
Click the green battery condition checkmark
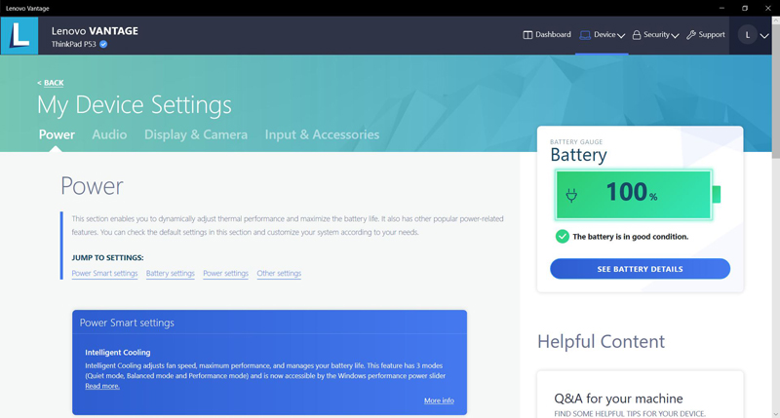563,237
